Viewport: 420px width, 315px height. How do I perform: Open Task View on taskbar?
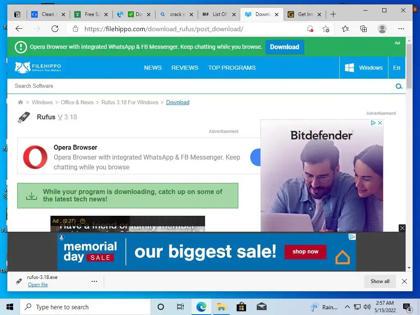point(180,307)
